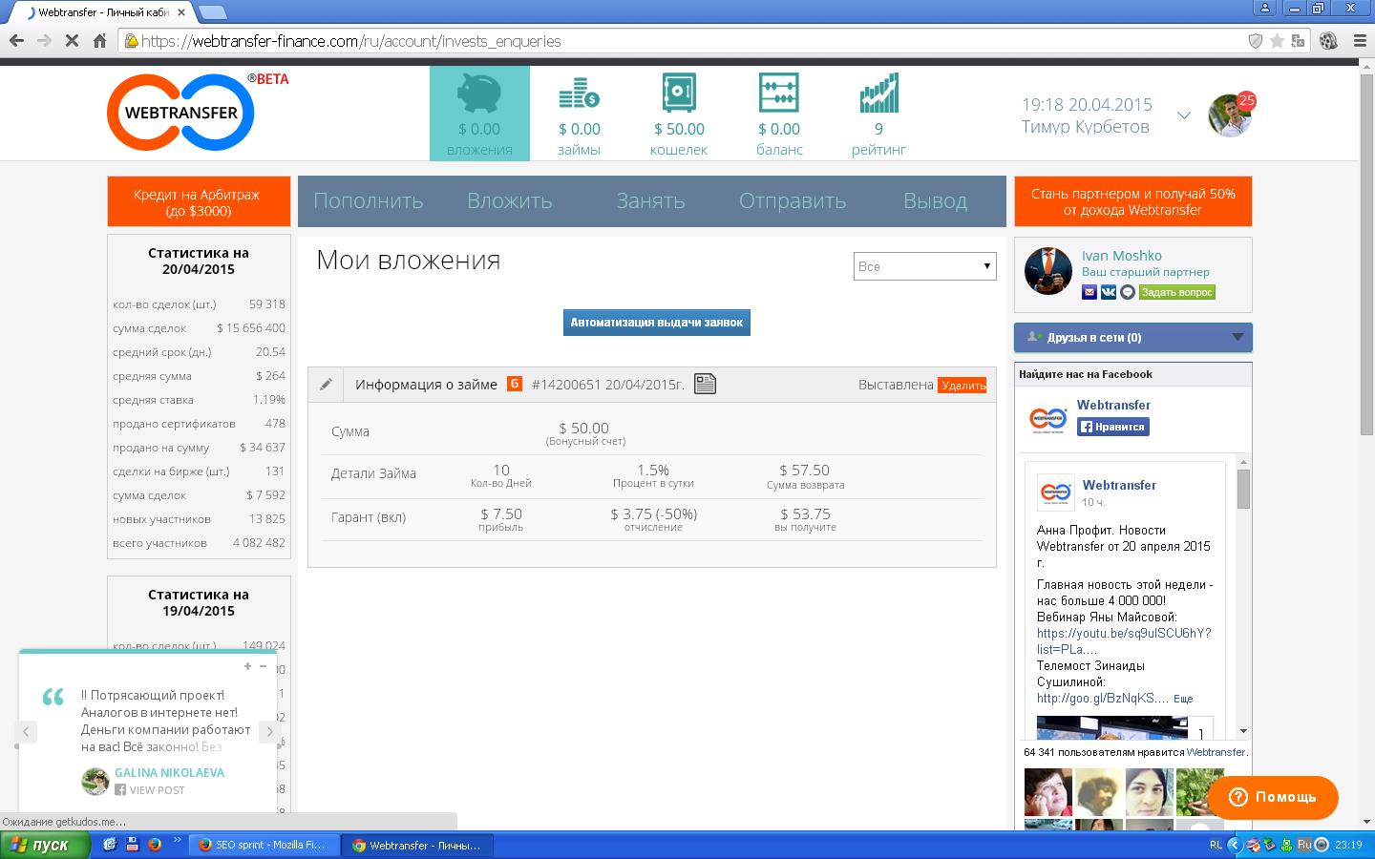Image resolution: width=1375 pixels, height=859 pixels.
Task: Open the Занять tab
Action: tap(650, 200)
